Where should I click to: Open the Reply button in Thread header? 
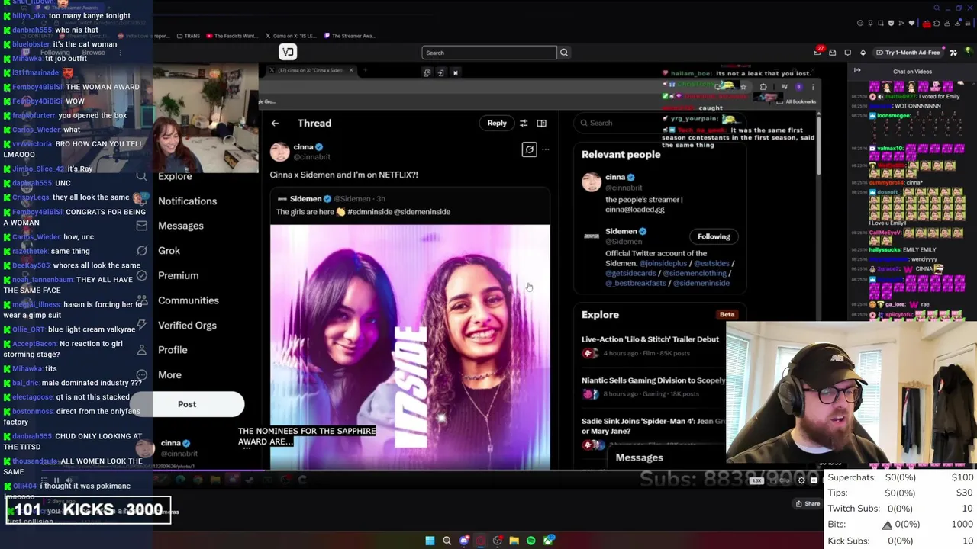(497, 123)
